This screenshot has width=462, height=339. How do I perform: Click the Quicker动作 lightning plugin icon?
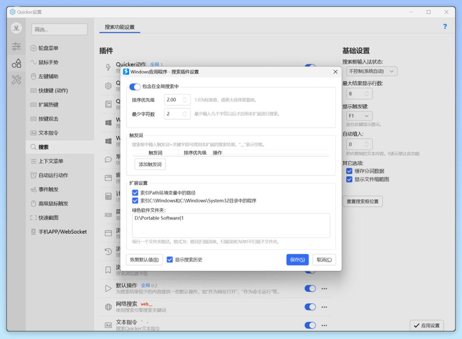pos(108,67)
